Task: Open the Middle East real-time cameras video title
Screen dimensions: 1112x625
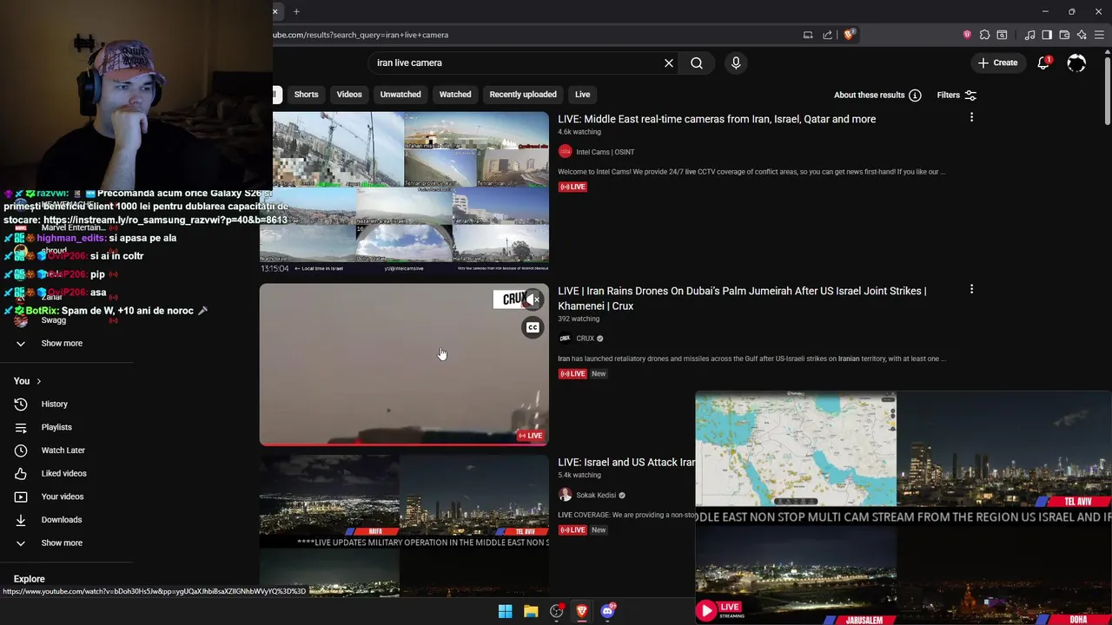Action: coord(717,119)
